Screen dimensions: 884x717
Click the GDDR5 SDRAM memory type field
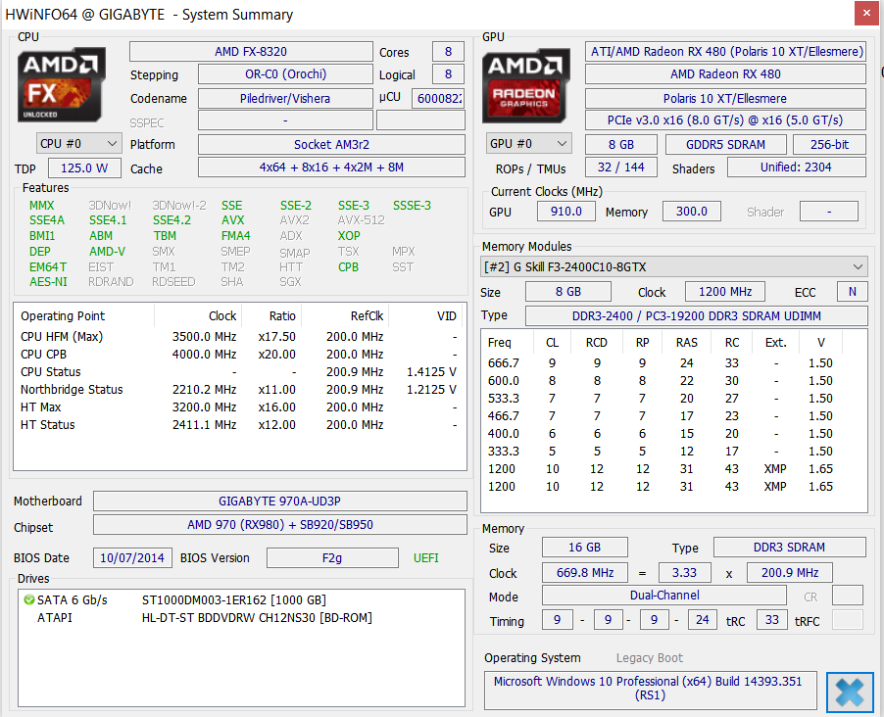click(x=725, y=144)
